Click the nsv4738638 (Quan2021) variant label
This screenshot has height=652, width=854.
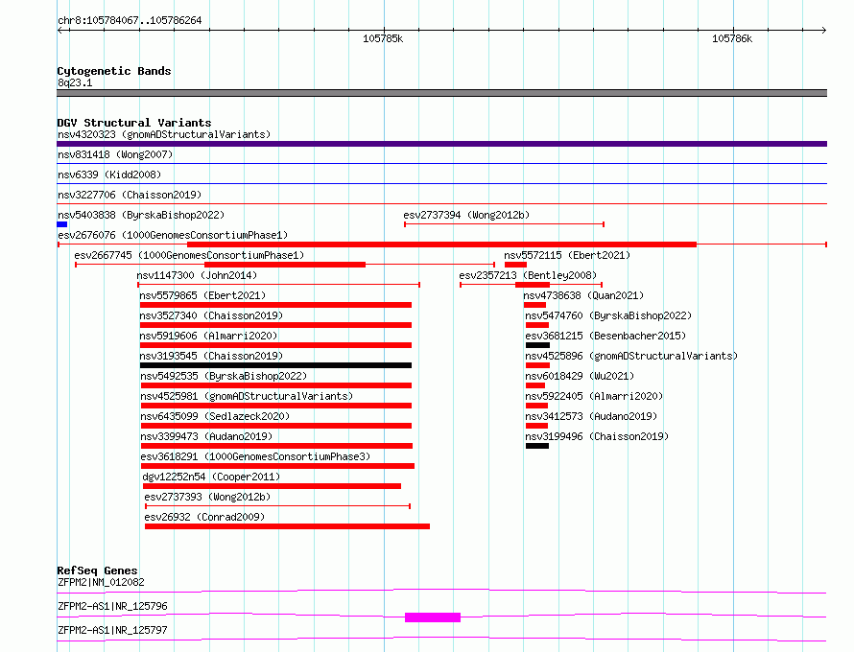point(583,296)
